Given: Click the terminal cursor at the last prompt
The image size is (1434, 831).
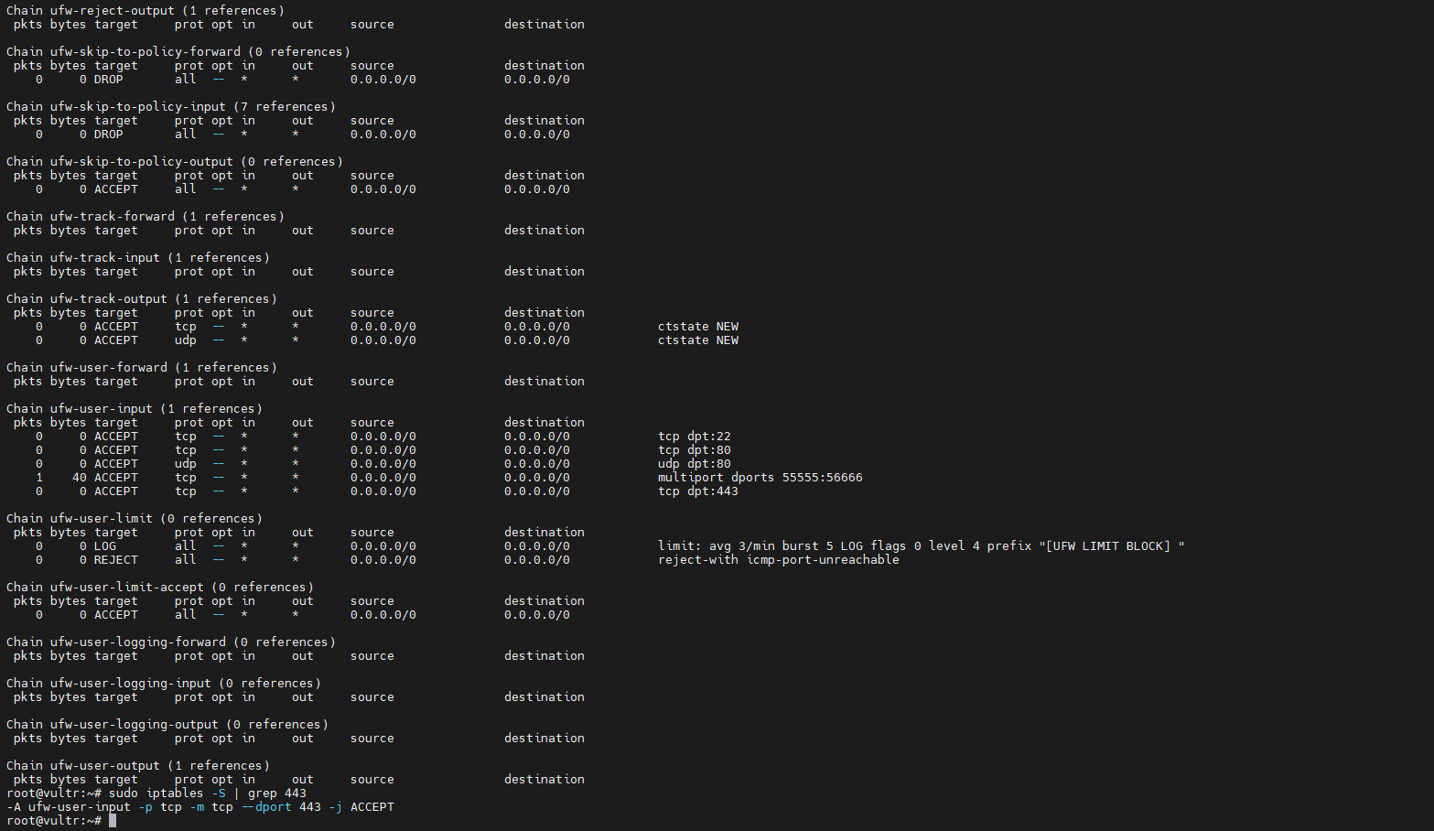Looking at the screenshot, I should point(113,821).
